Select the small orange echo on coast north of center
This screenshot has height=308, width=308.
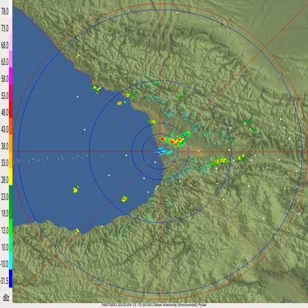pos(152,122)
